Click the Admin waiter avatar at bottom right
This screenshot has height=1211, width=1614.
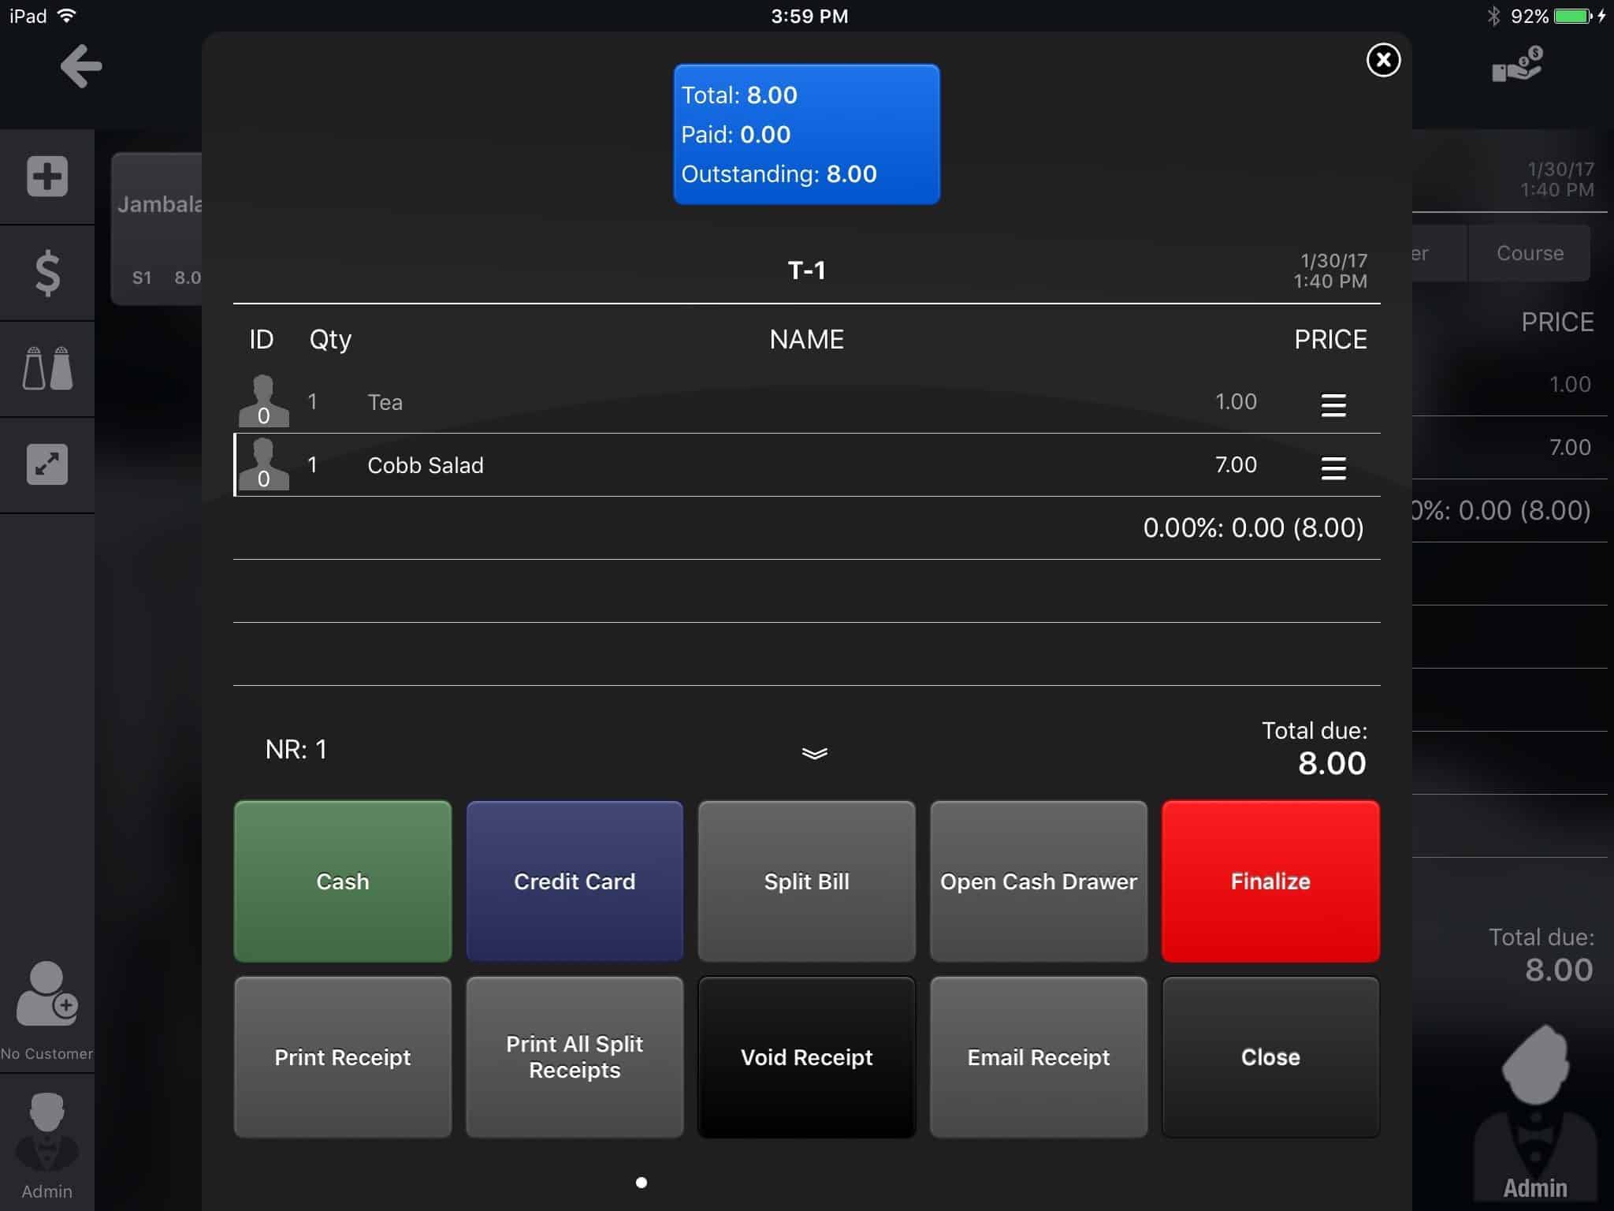pyautogui.click(x=1535, y=1112)
